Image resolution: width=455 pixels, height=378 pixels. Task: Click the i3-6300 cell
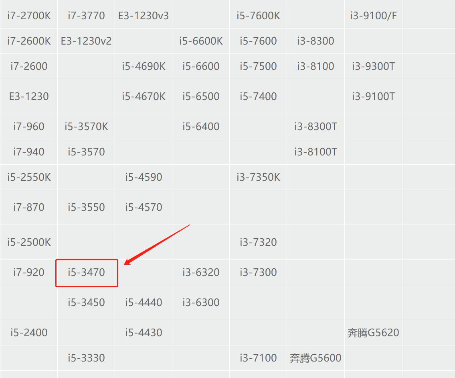[x=201, y=303]
